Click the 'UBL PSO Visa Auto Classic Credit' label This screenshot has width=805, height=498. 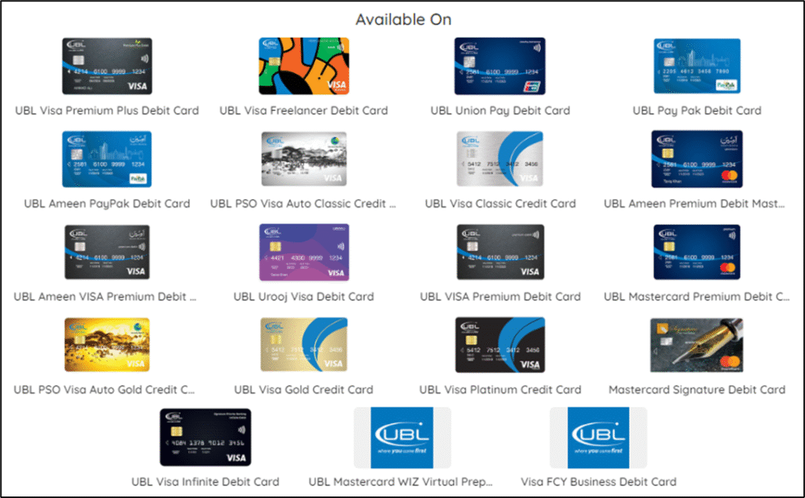click(x=303, y=204)
